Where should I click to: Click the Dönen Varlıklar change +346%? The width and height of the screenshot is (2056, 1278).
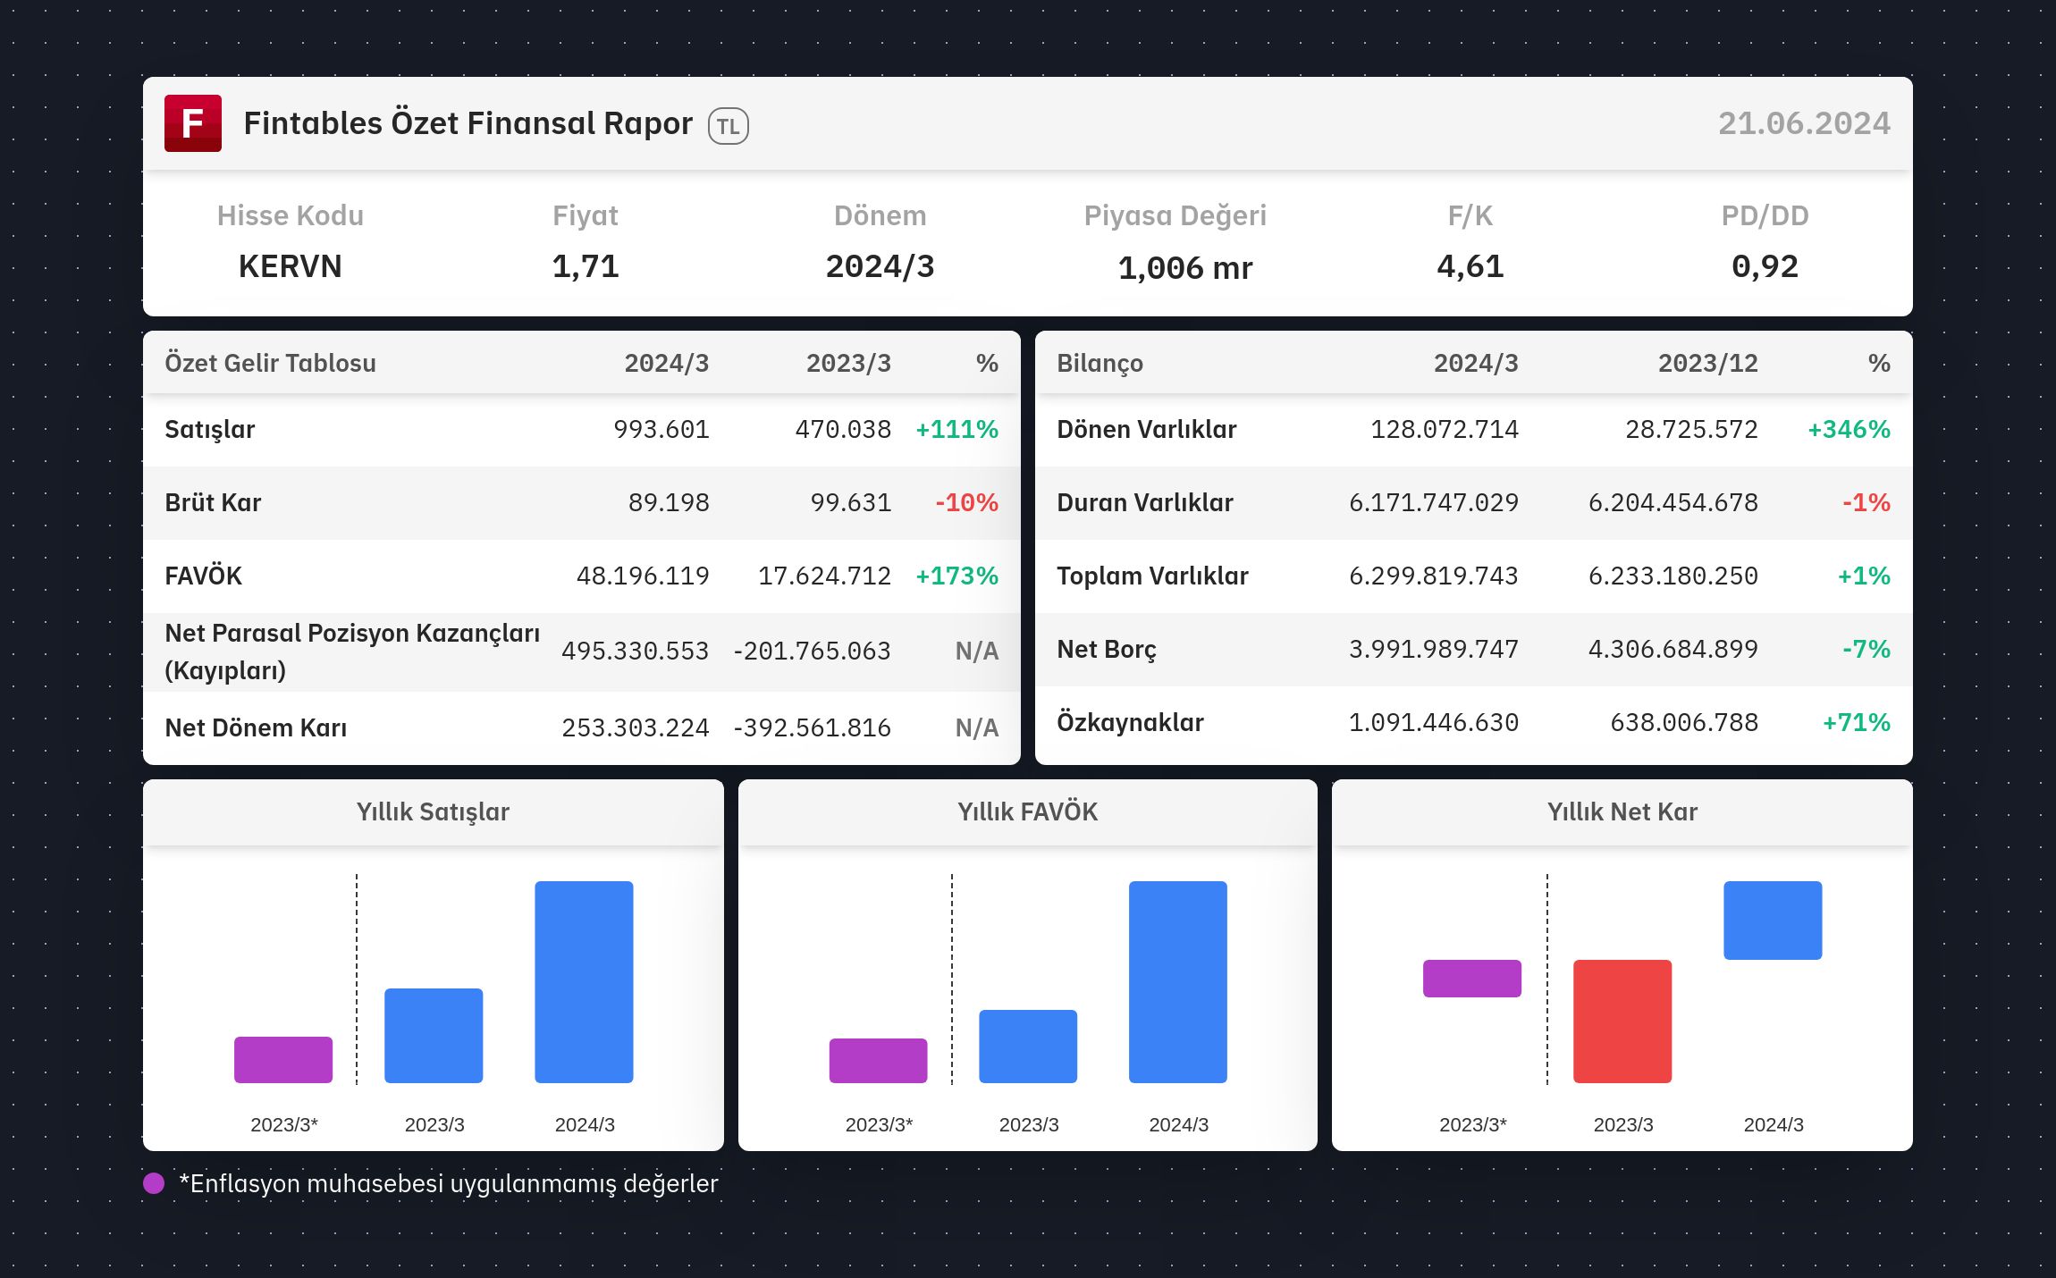(x=1849, y=430)
